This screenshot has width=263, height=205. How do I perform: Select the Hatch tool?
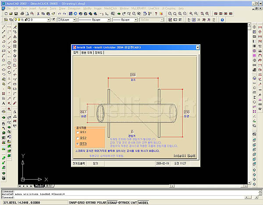[4, 94]
